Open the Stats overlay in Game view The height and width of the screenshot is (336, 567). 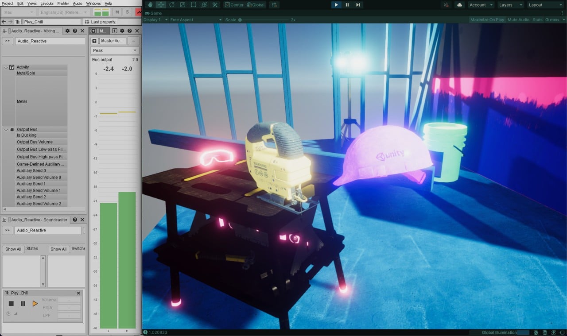tap(537, 19)
